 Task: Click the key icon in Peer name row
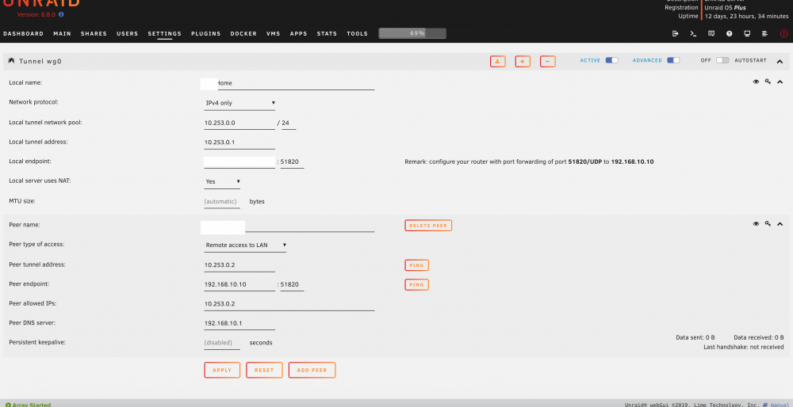tap(768, 224)
